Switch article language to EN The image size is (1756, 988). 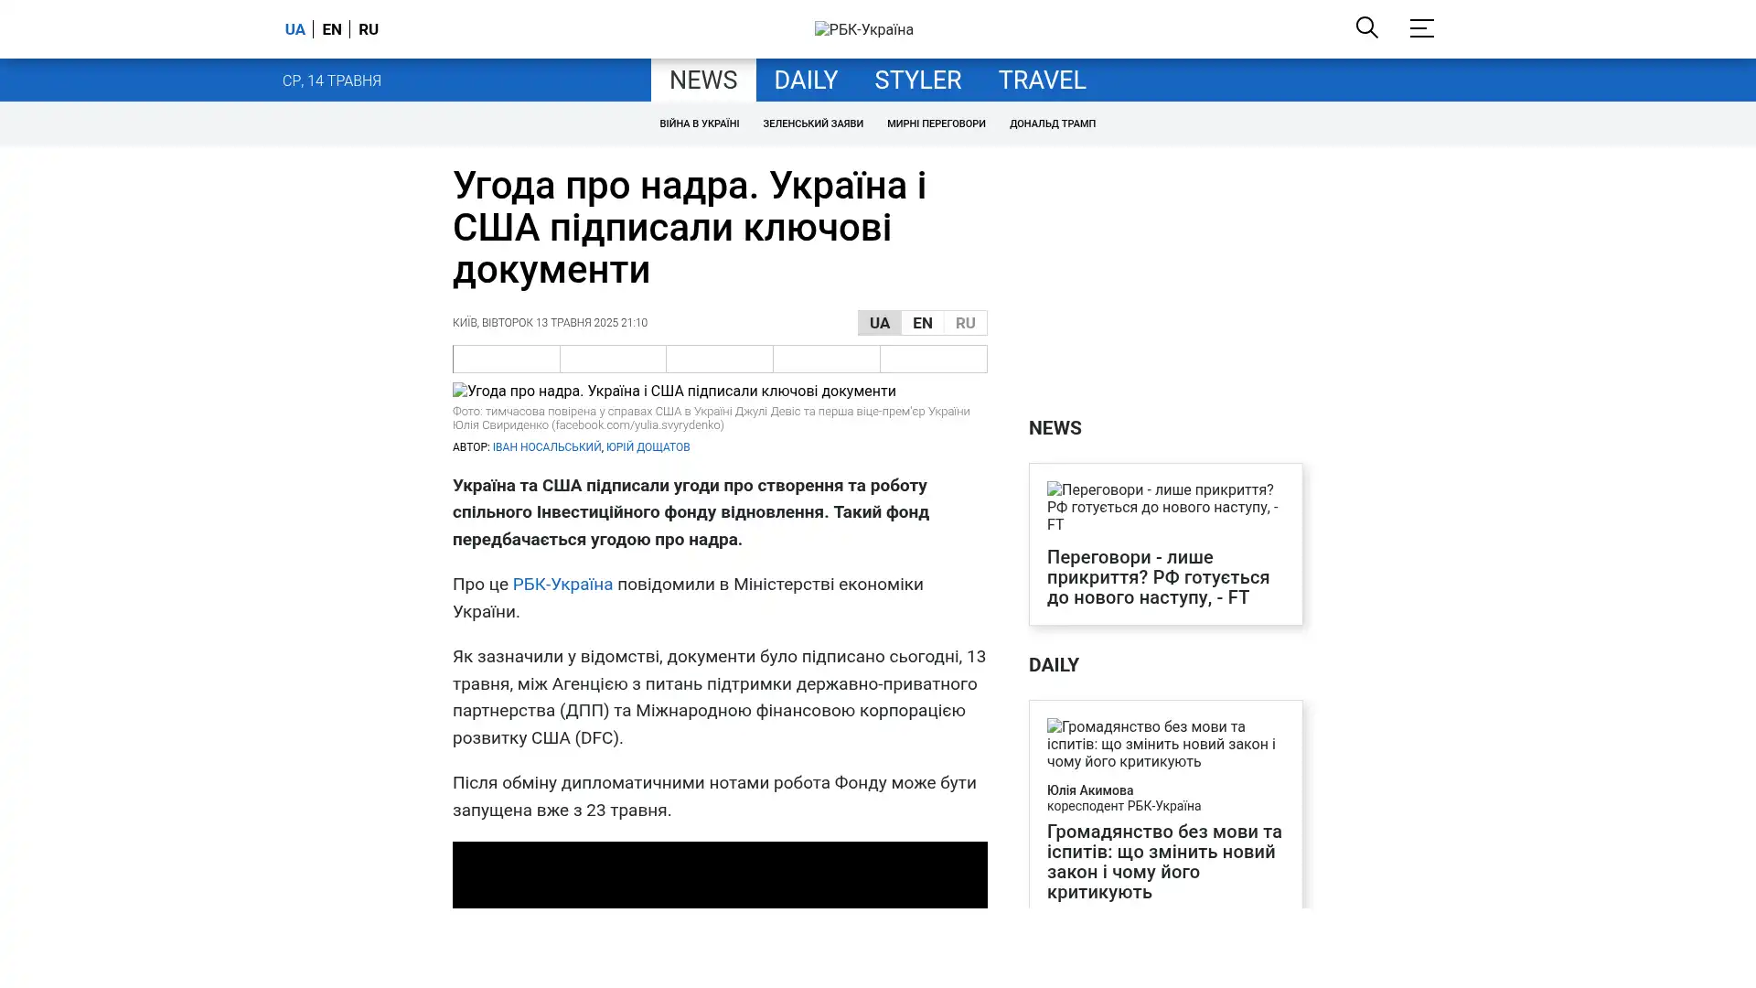pos(922,323)
